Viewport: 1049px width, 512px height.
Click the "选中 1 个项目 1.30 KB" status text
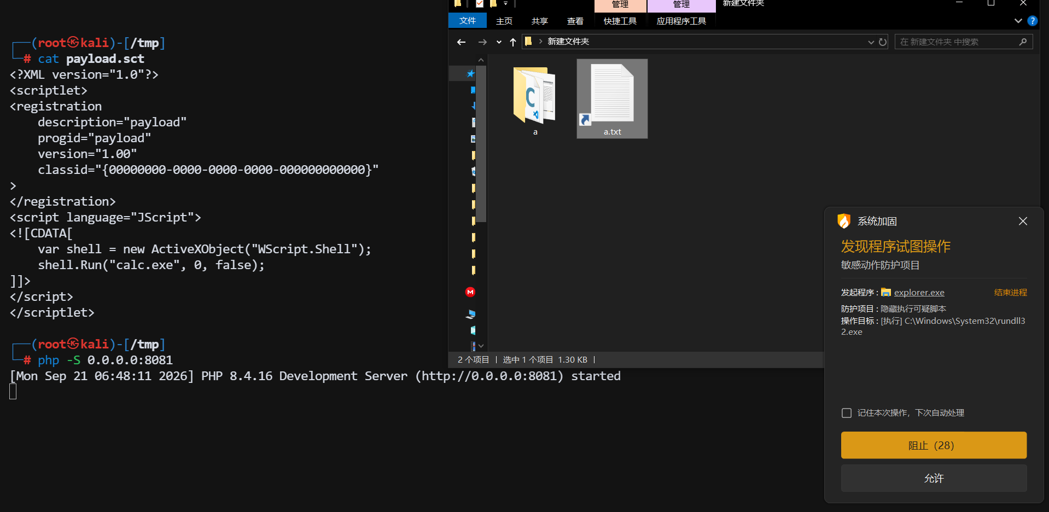pyautogui.click(x=545, y=360)
